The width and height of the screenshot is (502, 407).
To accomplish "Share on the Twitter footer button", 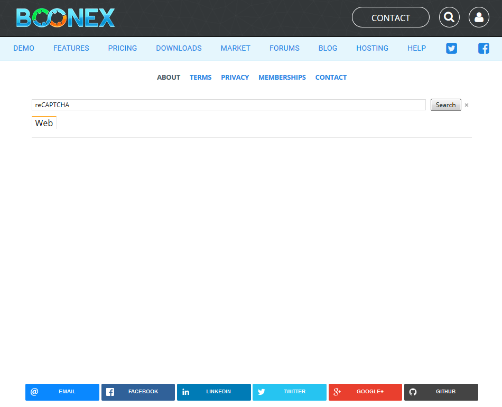I will coord(289,392).
